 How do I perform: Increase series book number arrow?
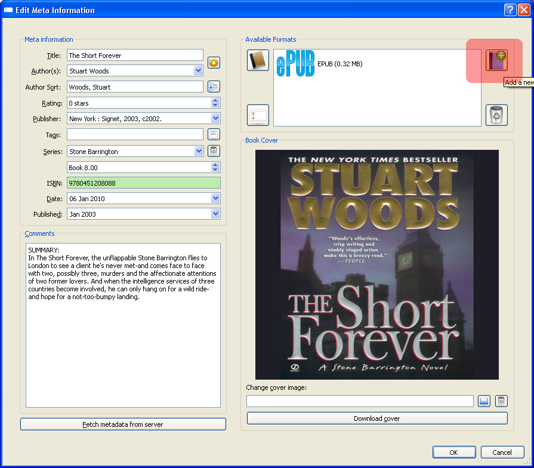(215, 165)
